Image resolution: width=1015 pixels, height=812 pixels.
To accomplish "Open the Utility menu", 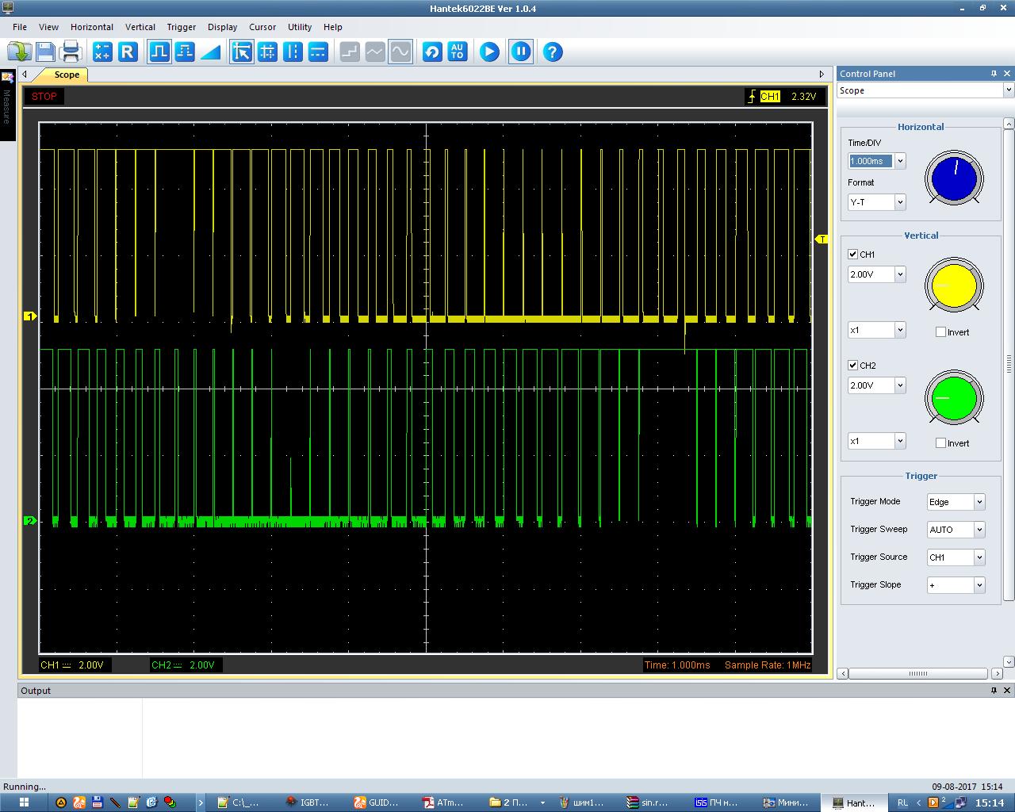I will [299, 27].
